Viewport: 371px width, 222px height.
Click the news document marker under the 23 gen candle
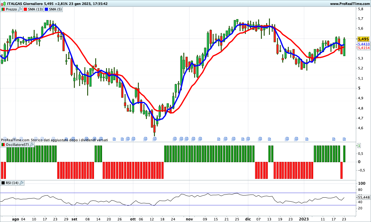point(344,139)
